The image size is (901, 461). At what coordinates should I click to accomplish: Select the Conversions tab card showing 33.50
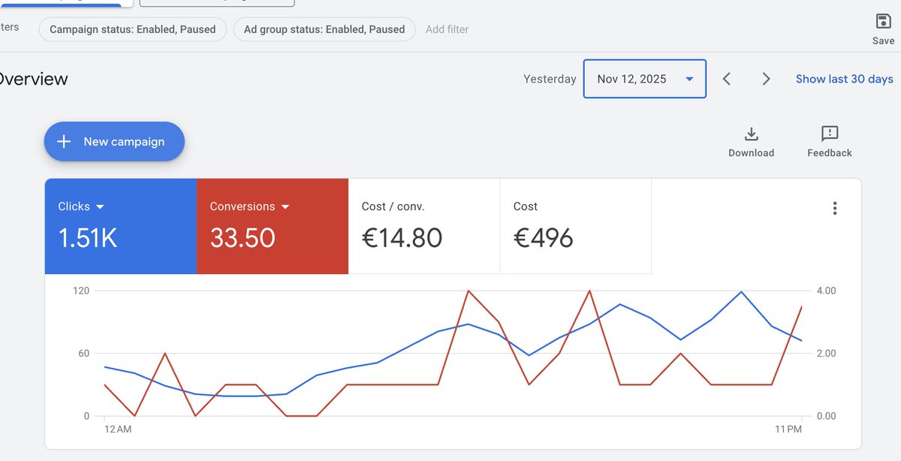pyautogui.click(x=272, y=225)
